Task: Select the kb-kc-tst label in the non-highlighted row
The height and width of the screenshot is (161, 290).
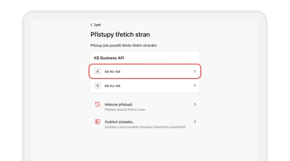Action: click(112, 86)
